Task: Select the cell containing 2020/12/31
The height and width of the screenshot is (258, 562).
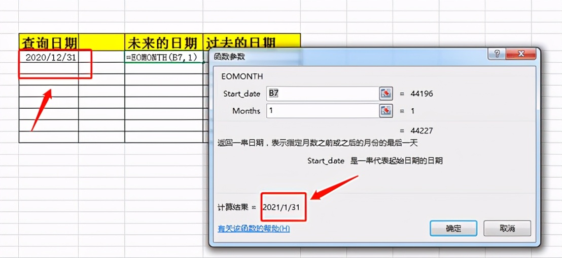Action: (48, 57)
